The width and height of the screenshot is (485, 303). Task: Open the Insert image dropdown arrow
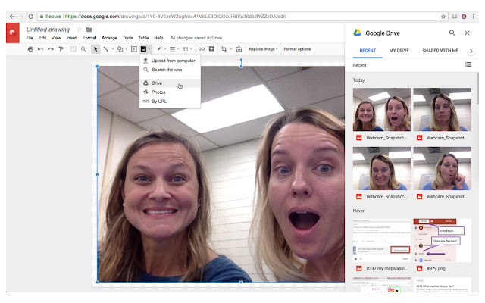(x=149, y=49)
